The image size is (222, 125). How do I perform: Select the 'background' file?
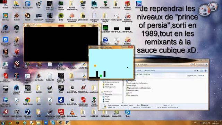click(131, 81)
